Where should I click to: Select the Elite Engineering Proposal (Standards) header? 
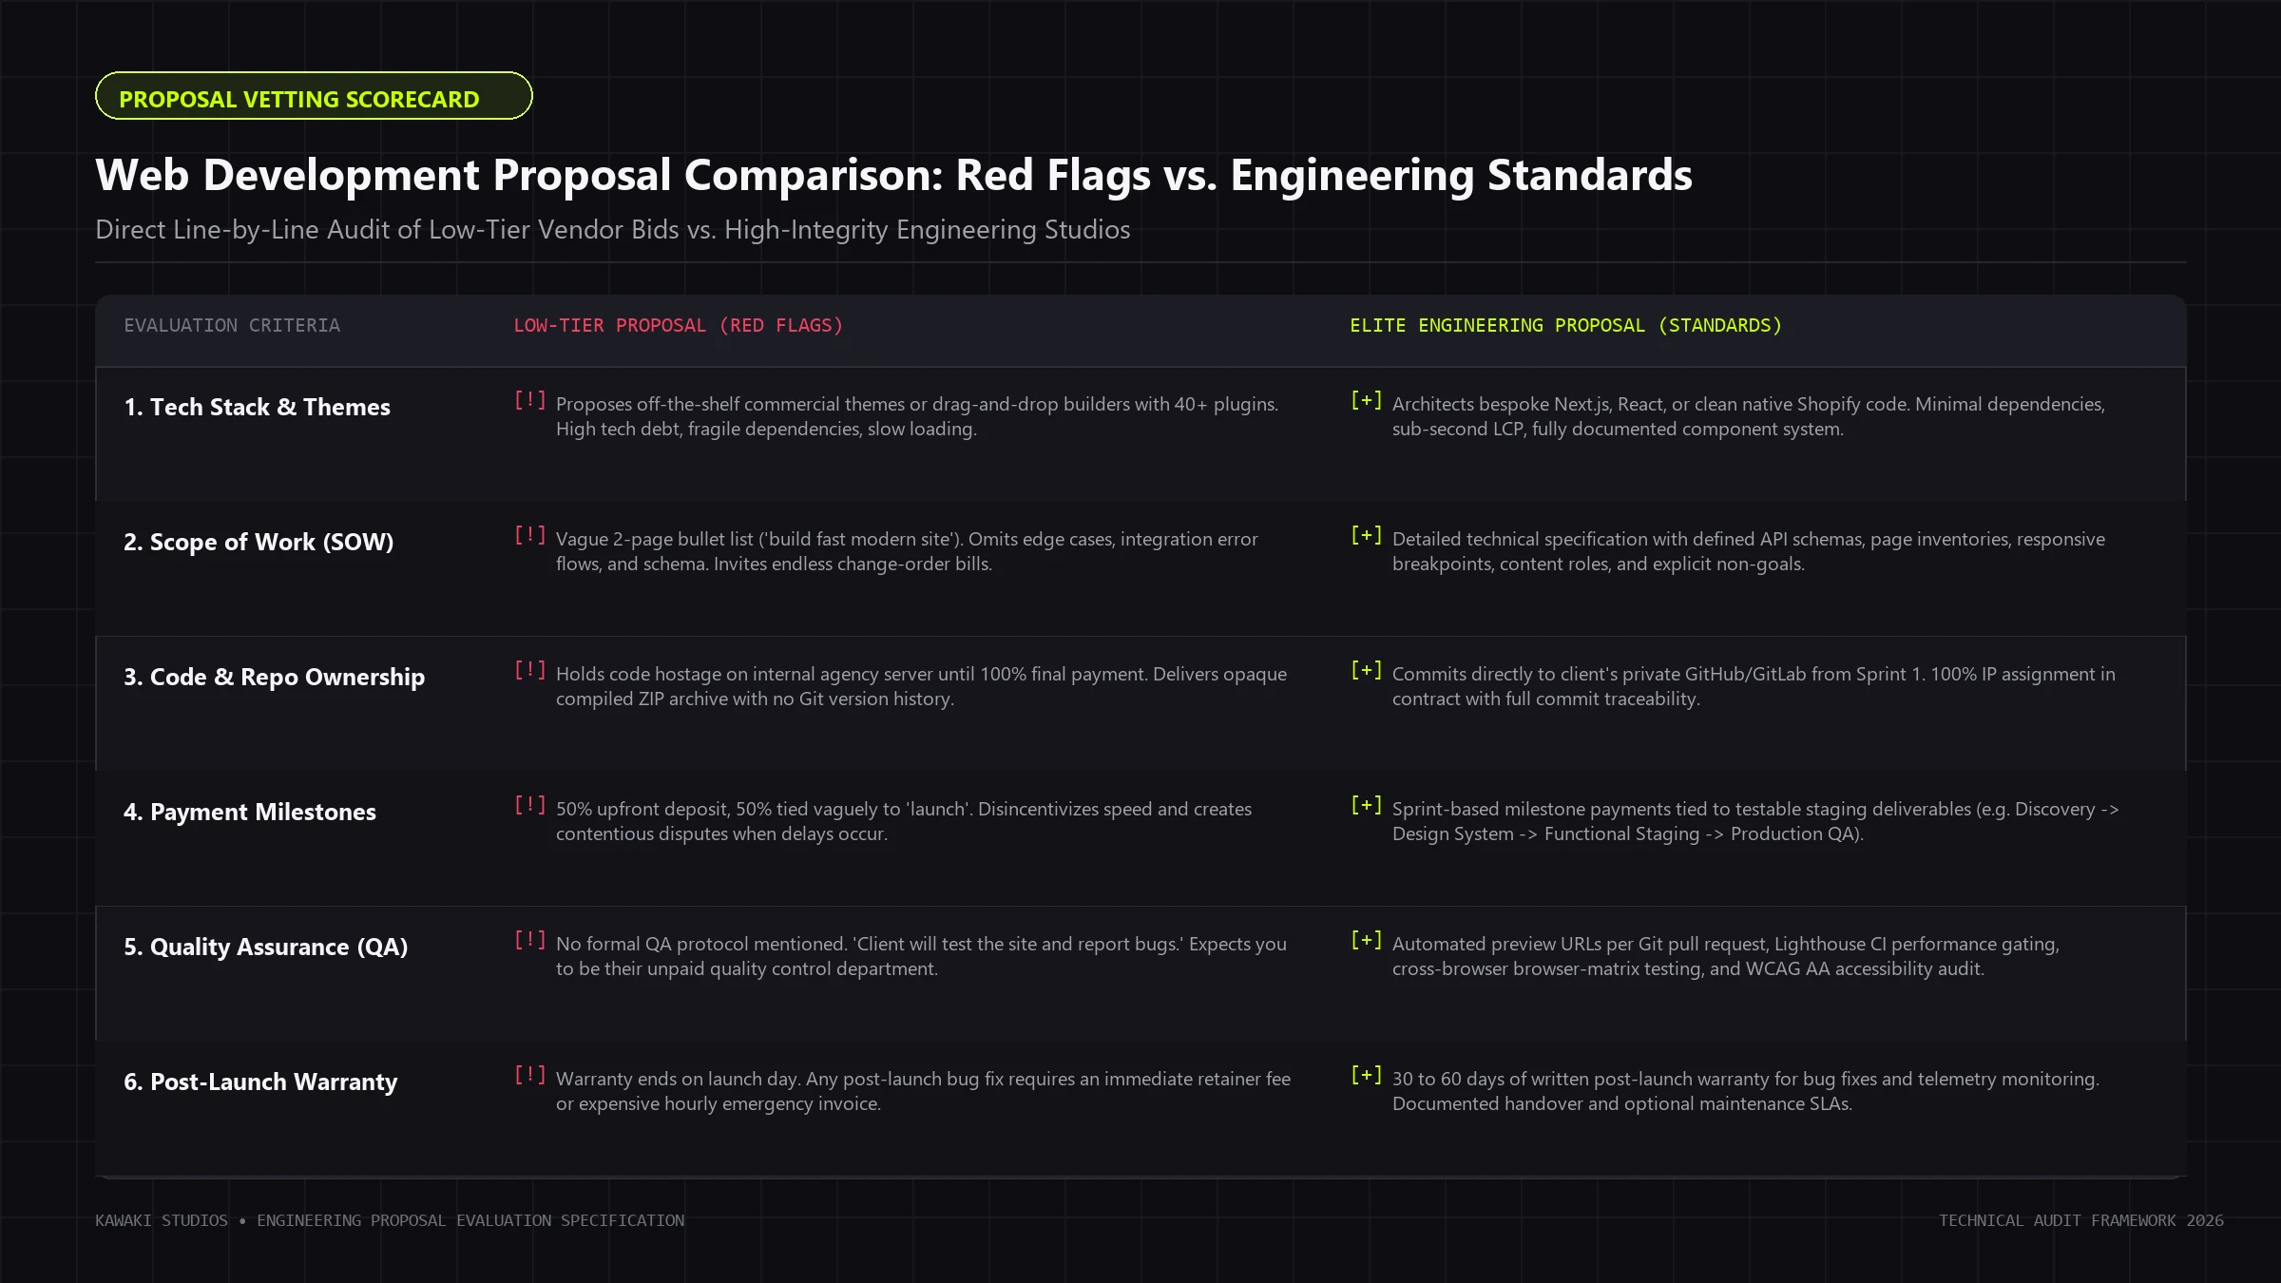pos(1565,325)
